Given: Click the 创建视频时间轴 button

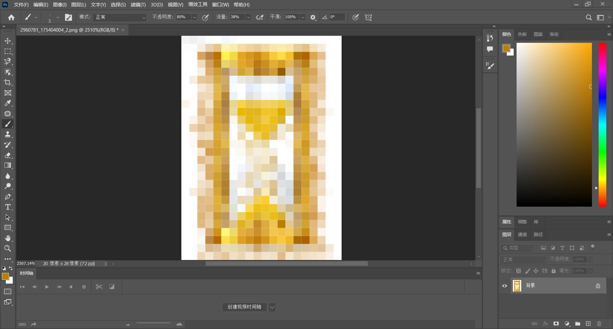Looking at the screenshot, I should [245, 307].
